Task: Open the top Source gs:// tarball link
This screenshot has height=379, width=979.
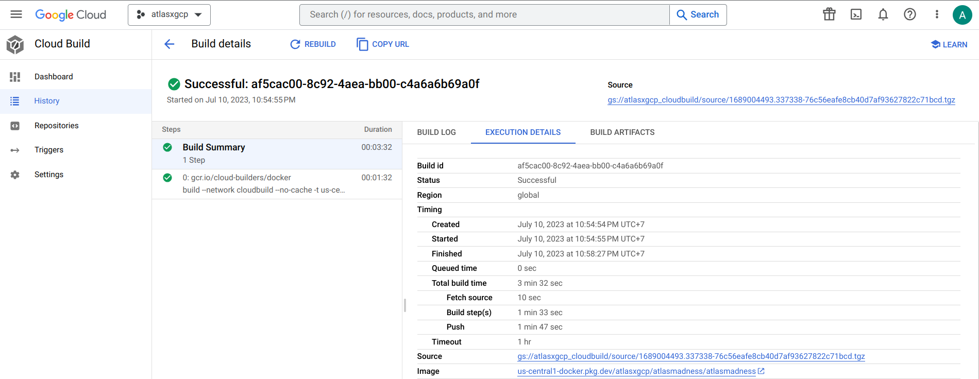Action: pyautogui.click(x=781, y=100)
